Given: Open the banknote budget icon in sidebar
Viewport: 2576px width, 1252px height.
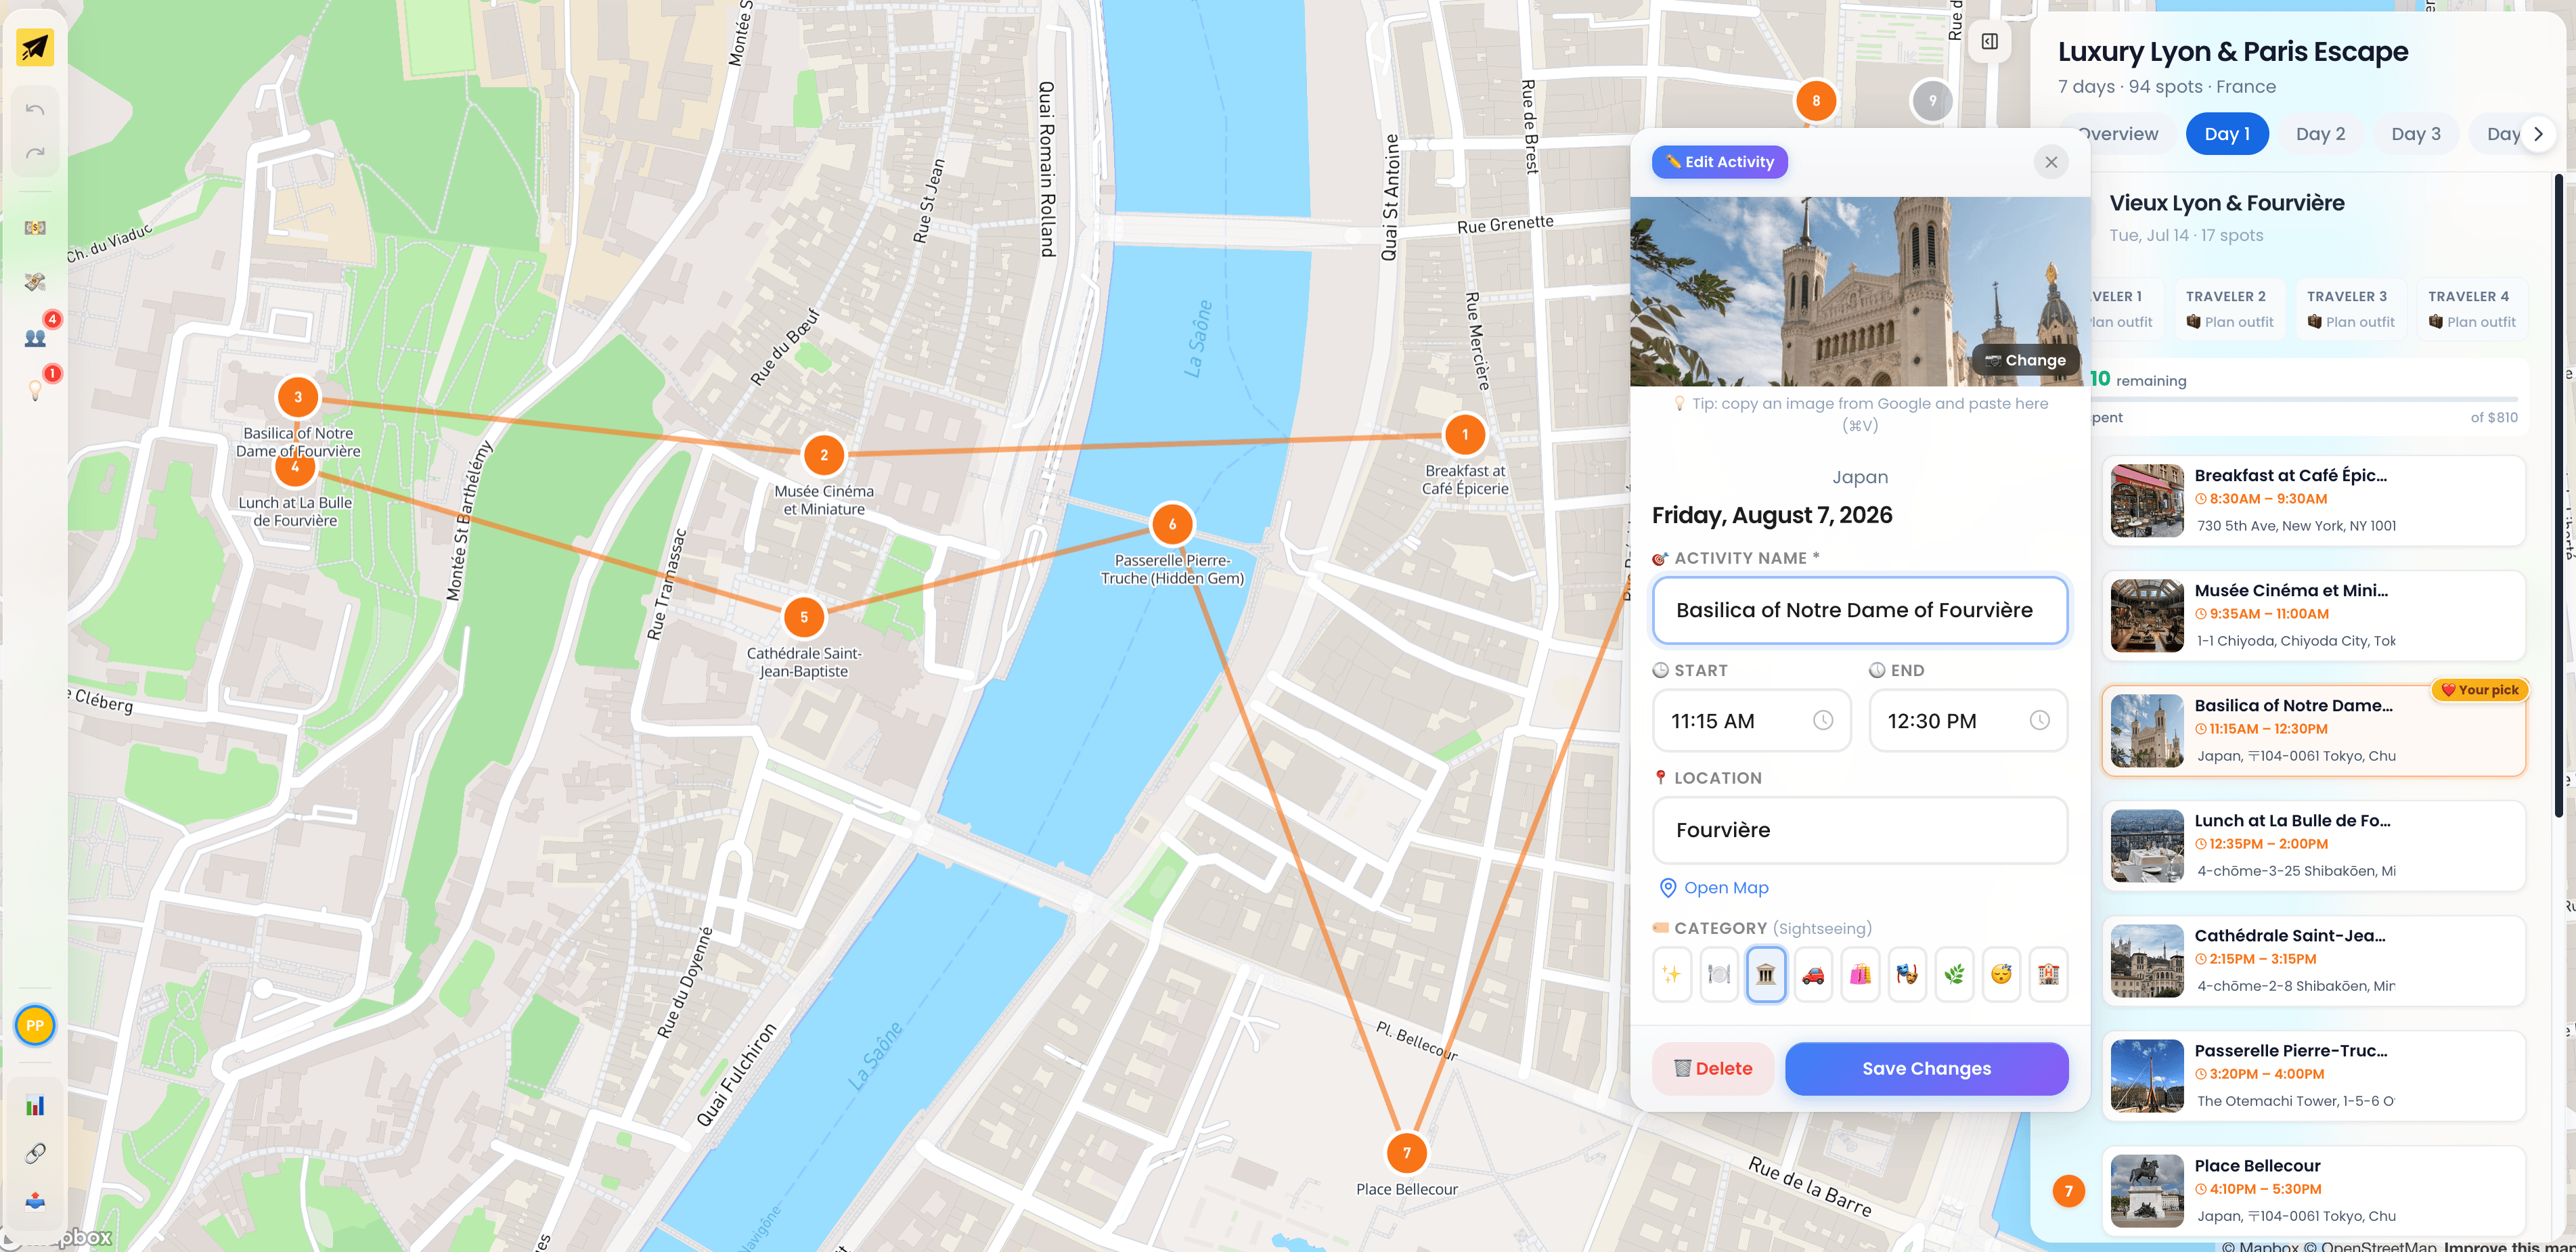Looking at the screenshot, I should (35, 228).
